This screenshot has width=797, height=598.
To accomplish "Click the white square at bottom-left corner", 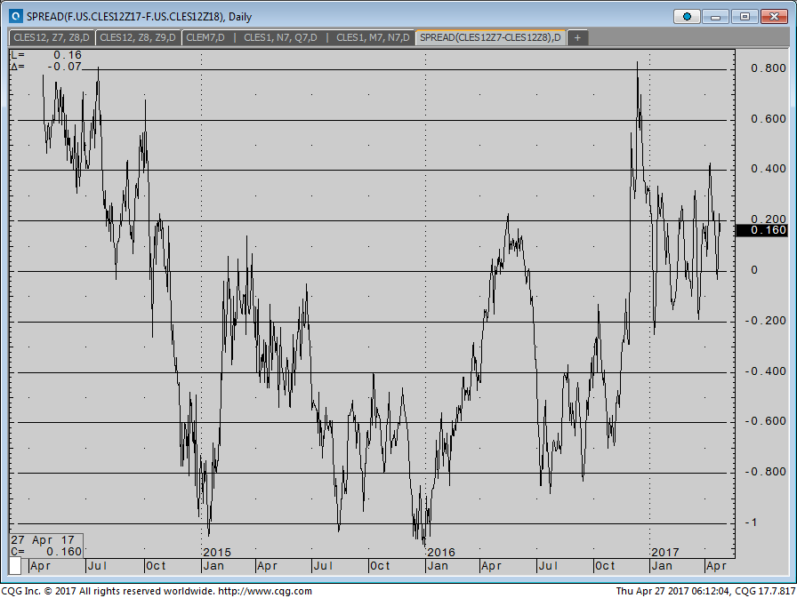I will click(15, 565).
